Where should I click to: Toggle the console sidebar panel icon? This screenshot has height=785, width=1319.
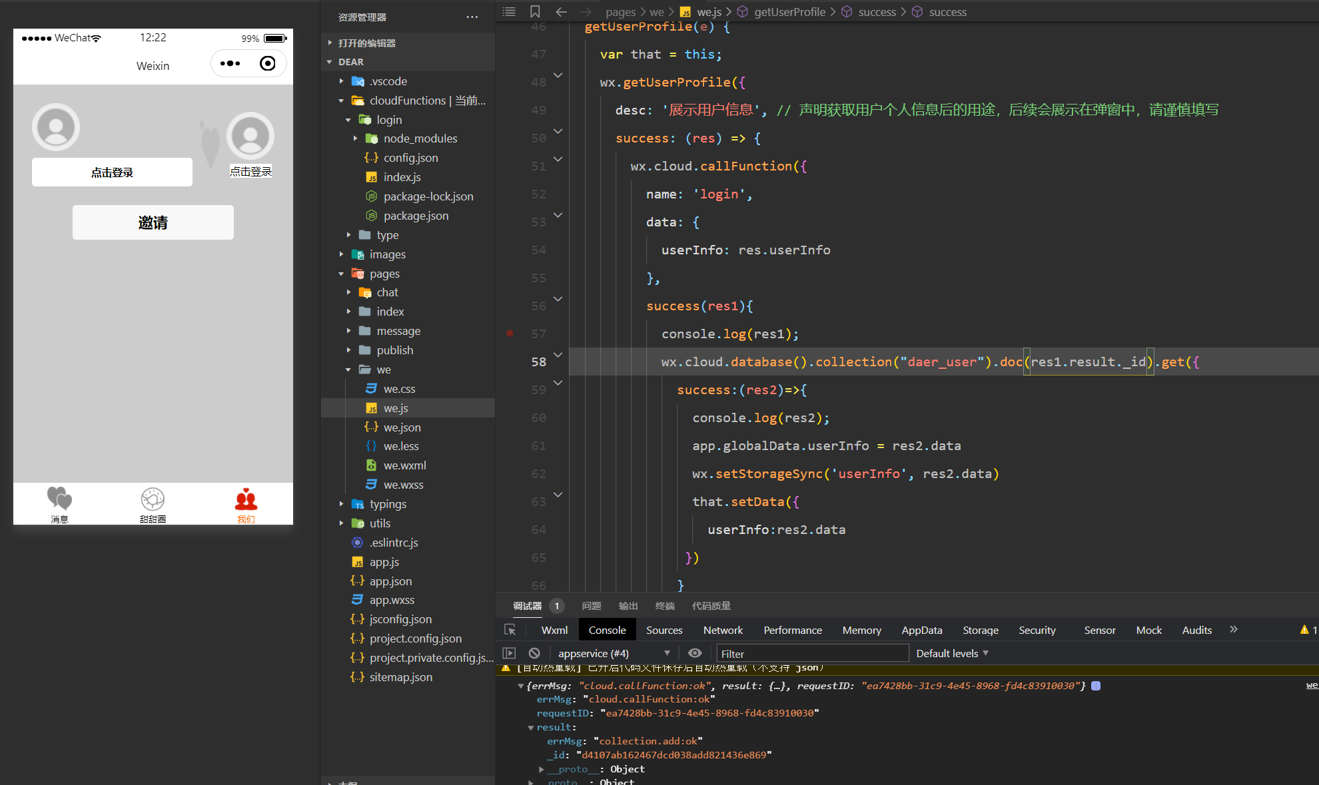[509, 653]
